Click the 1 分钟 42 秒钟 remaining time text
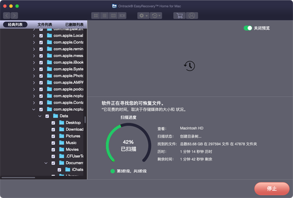 pos(196,159)
